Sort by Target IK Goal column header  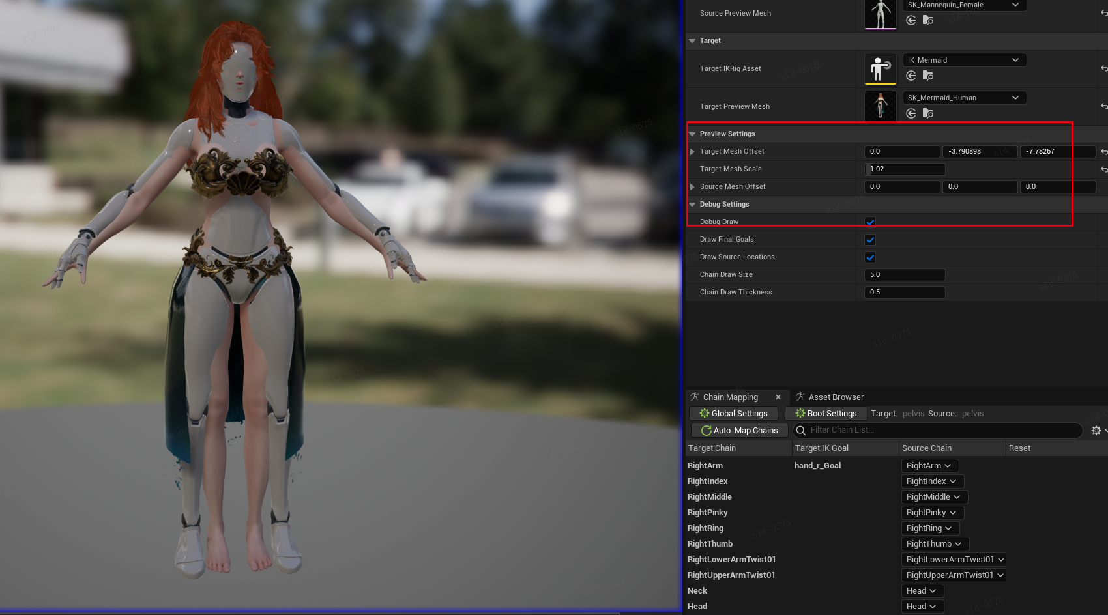click(x=845, y=448)
